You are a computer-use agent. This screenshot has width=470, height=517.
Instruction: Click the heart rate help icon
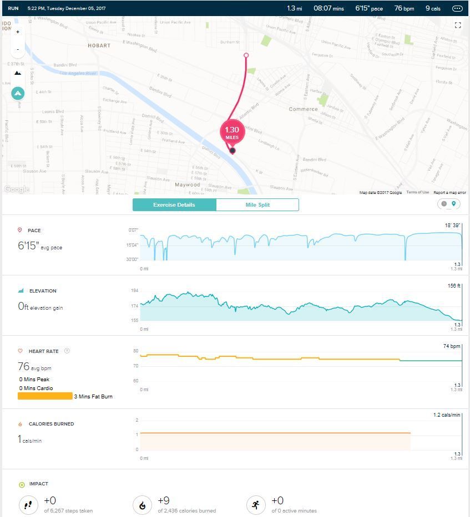[67, 351]
